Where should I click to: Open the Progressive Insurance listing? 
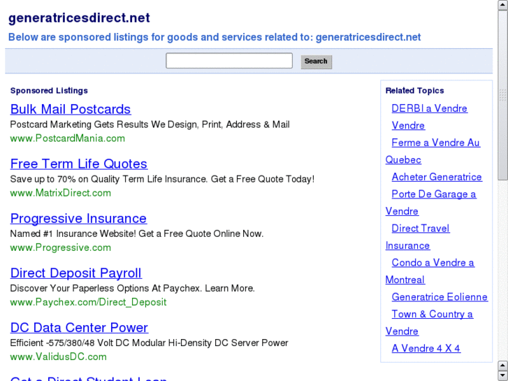coord(78,218)
